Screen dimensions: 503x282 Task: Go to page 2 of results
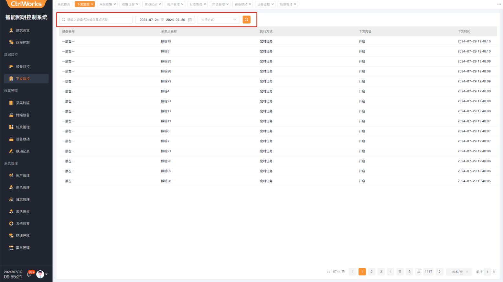(x=371, y=272)
